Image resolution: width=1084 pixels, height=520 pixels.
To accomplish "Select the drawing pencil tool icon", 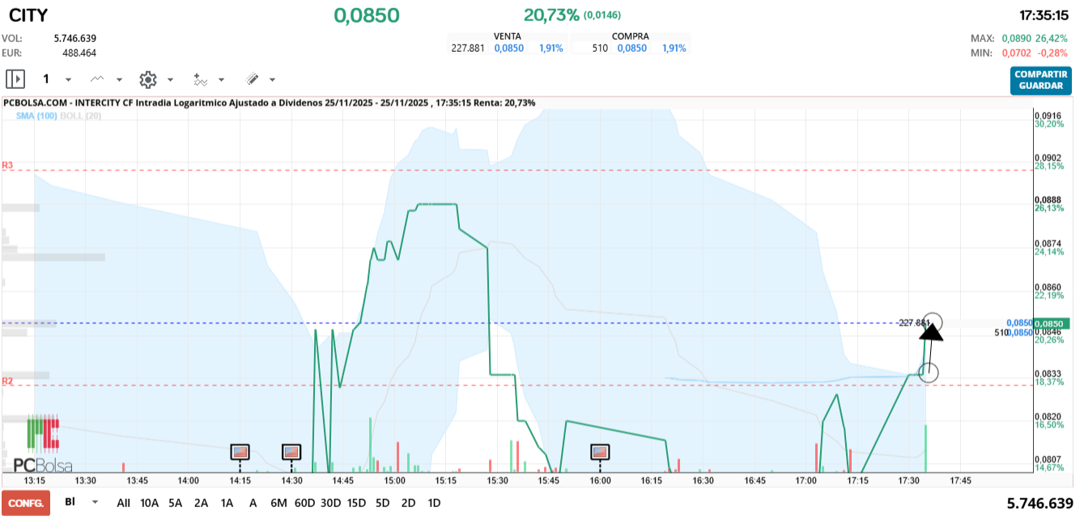I will coord(252,79).
